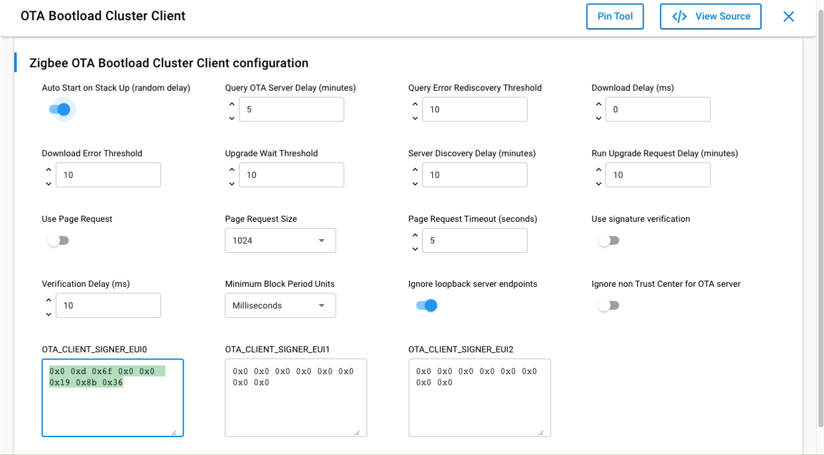Enable Use Page Request
Image resolution: width=824 pixels, height=455 pixels.
coord(58,240)
